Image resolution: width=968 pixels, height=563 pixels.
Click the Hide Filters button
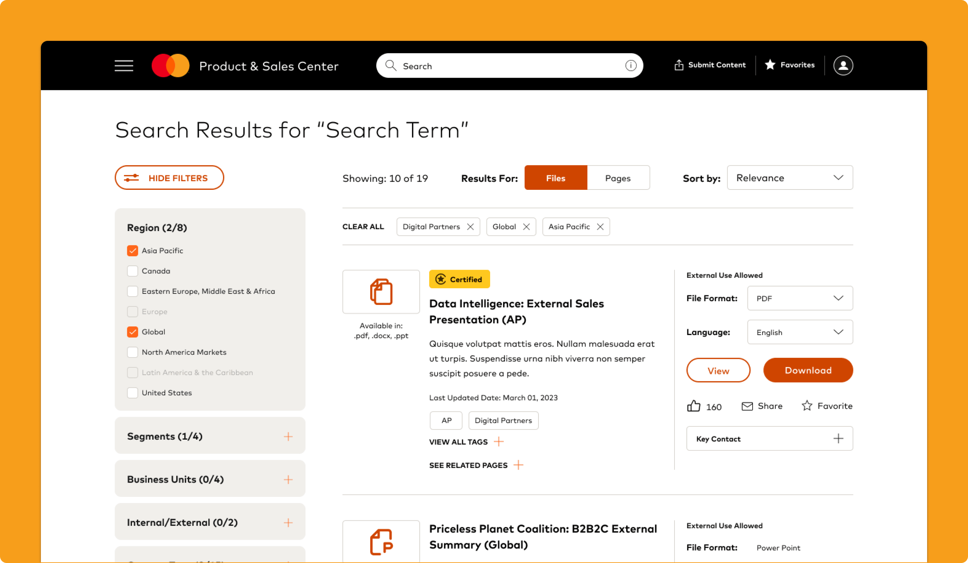169,178
